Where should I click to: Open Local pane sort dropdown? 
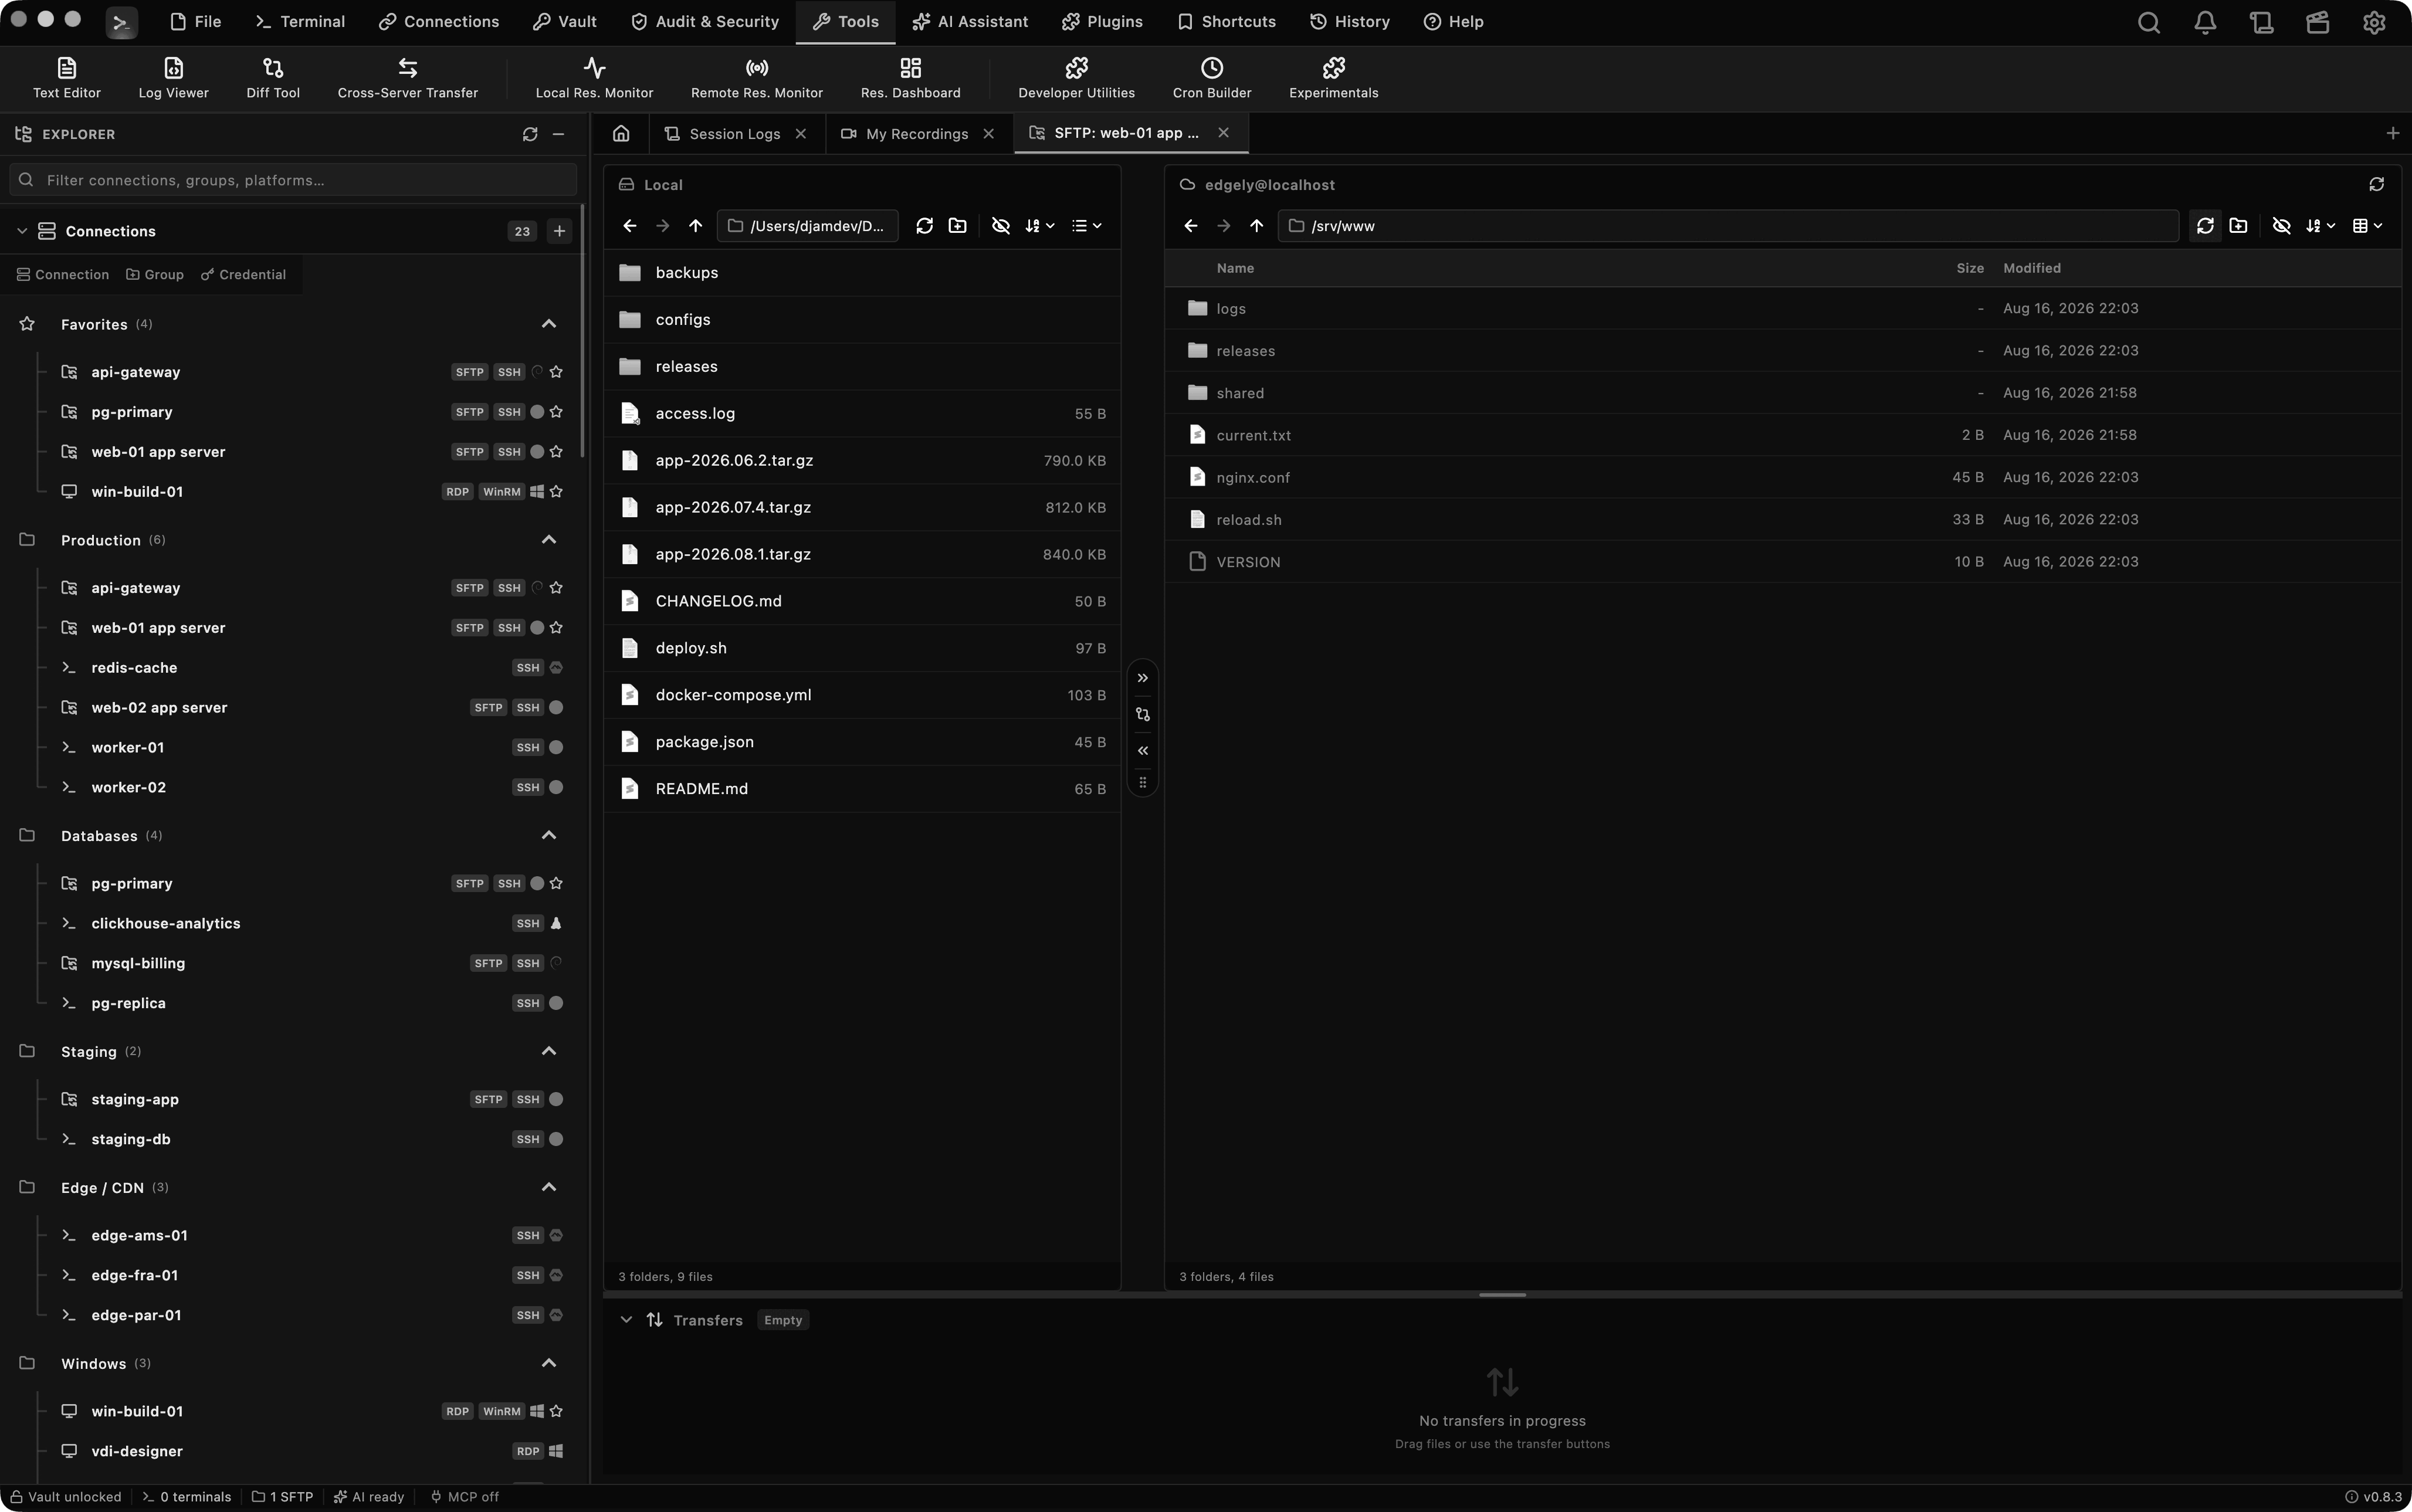pyautogui.click(x=1040, y=226)
